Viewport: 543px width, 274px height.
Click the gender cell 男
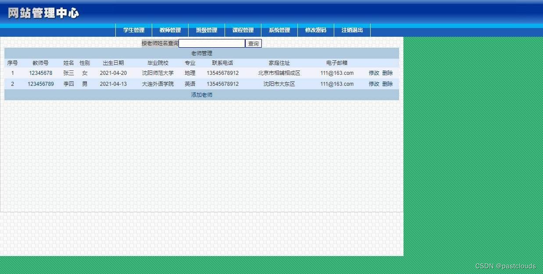(85, 84)
